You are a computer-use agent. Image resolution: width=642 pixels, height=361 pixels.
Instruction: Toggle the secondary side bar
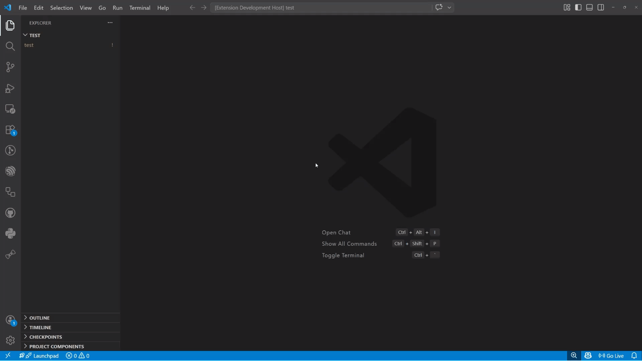pos(601,7)
